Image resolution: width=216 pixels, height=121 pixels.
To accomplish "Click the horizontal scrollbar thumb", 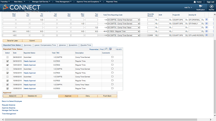I will tap(101, 120).
